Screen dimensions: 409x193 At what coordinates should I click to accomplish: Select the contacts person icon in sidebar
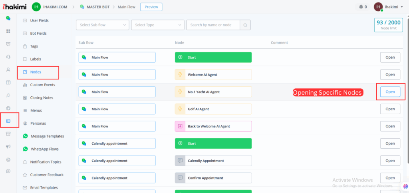(8, 70)
